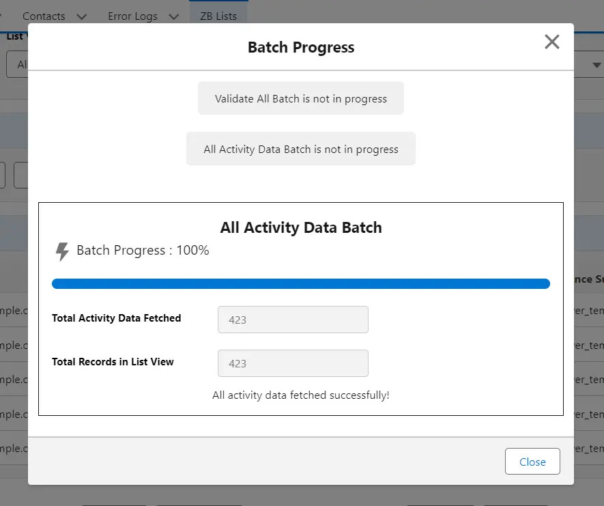Click the success message below the fields
Screen dimensions: 604x506
300,395
